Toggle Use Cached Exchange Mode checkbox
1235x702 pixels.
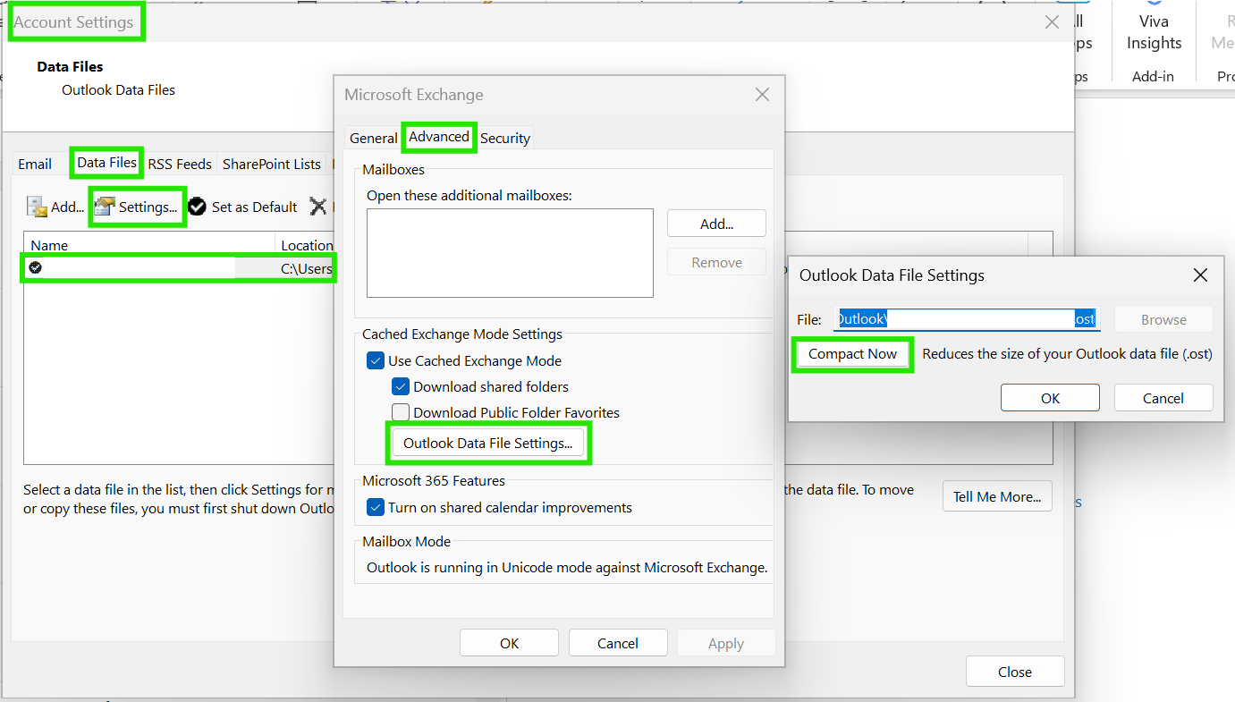[376, 361]
